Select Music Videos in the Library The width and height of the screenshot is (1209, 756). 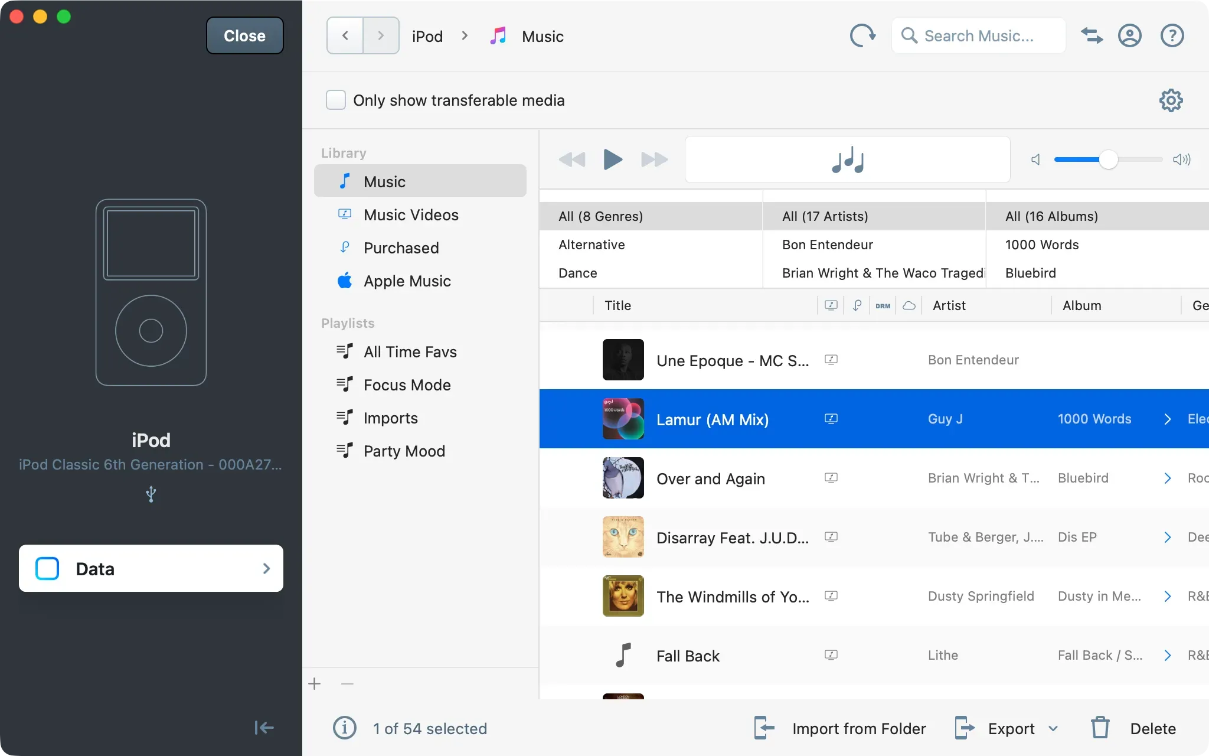(420, 214)
